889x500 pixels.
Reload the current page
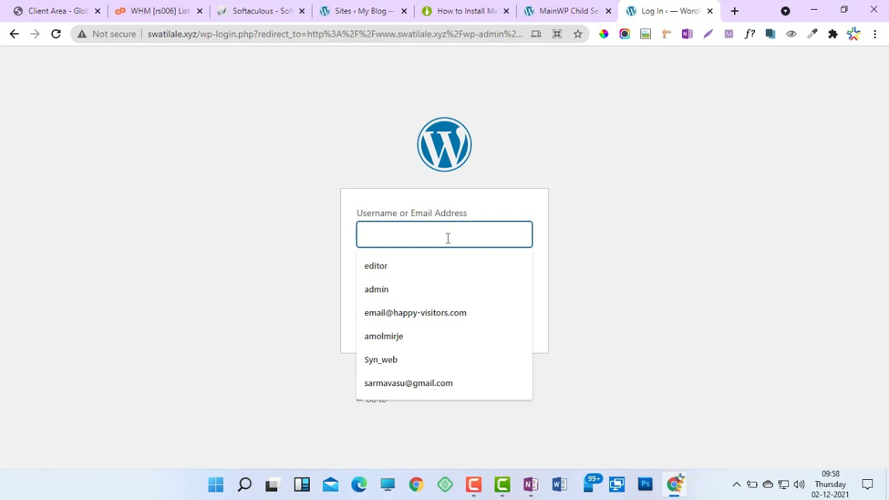click(56, 34)
